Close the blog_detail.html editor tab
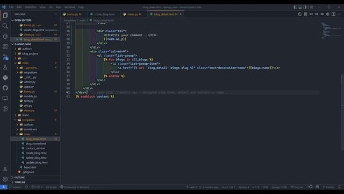344x194 pixels. click(181, 15)
